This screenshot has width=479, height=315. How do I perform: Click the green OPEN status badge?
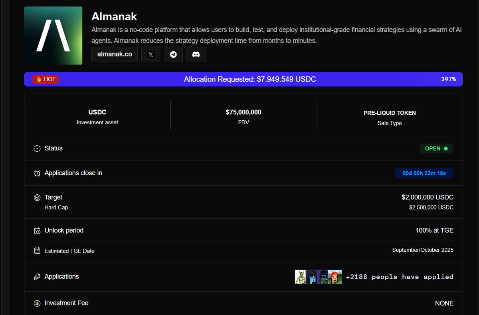point(437,149)
